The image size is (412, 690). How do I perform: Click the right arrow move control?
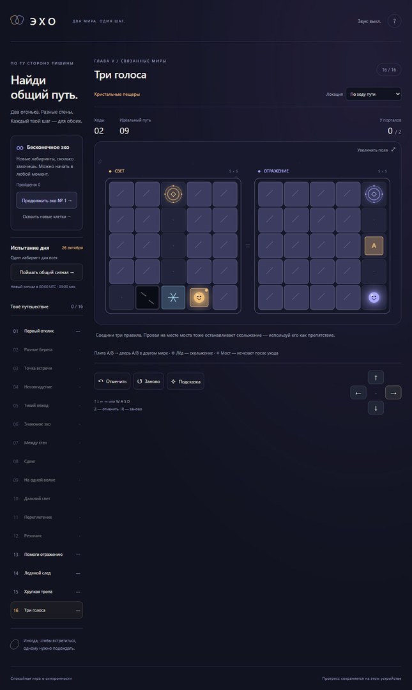coord(393,392)
